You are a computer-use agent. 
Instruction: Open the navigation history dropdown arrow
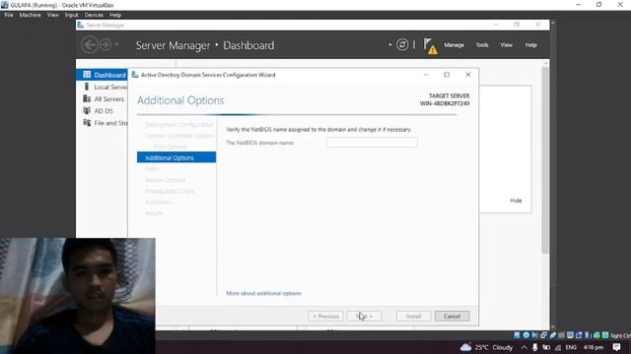(116, 44)
